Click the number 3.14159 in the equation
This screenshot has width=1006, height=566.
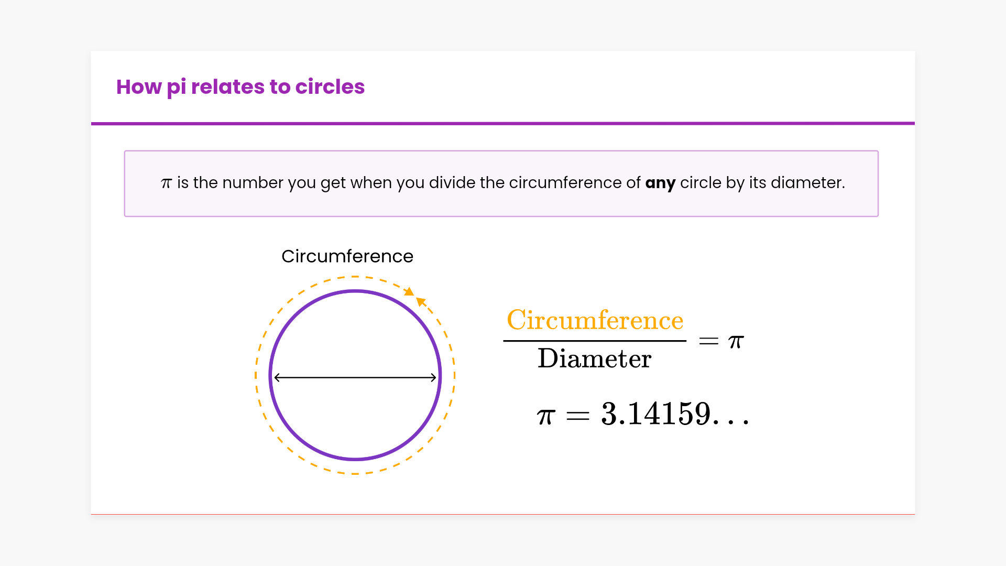(655, 413)
